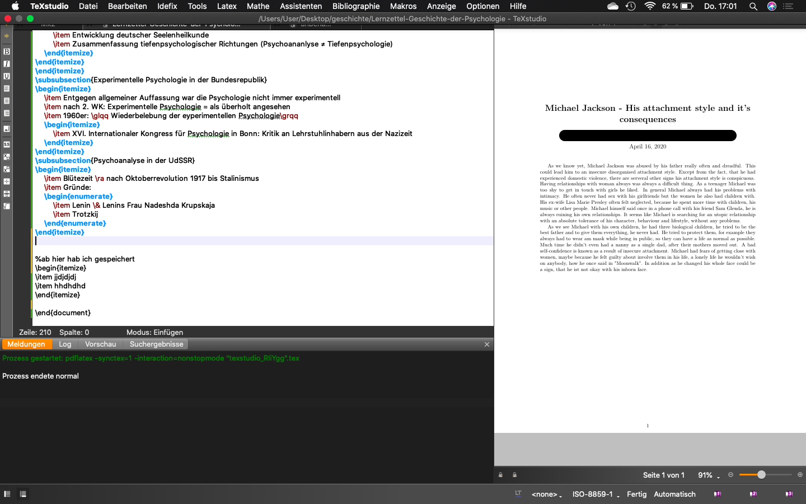Image resolution: width=806 pixels, height=504 pixels.
Task: Switch to the Log tab
Action: click(x=65, y=344)
